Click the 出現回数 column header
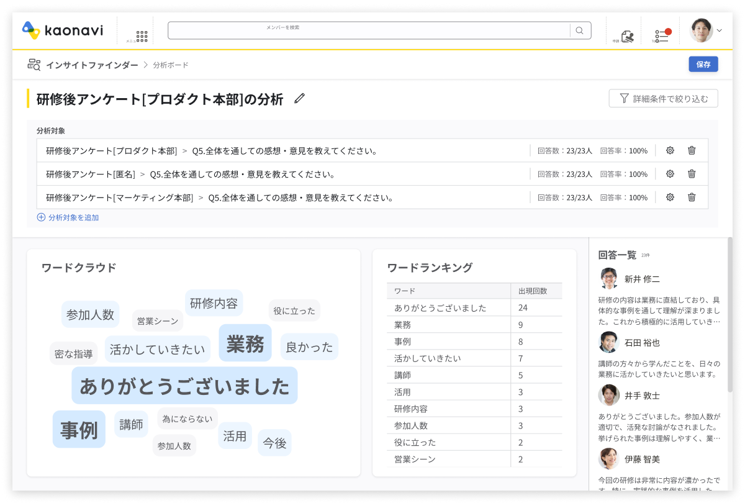This screenshot has width=745, height=503. [x=536, y=291]
